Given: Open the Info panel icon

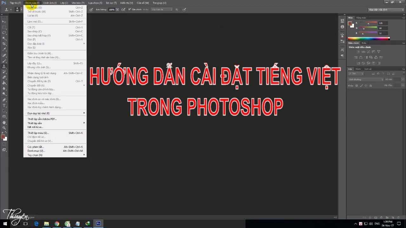Looking at the screenshot, I should (x=342, y=27).
